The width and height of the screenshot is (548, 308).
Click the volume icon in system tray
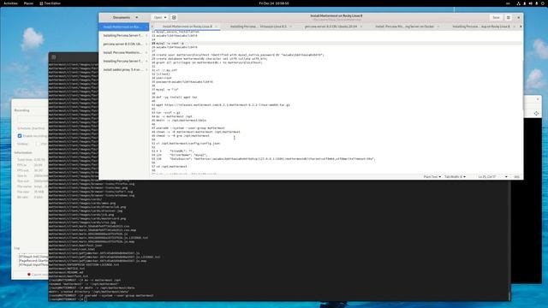[531, 3]
